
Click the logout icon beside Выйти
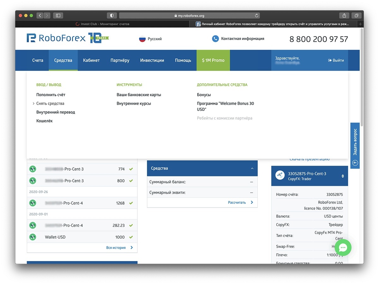click(330, 60)
